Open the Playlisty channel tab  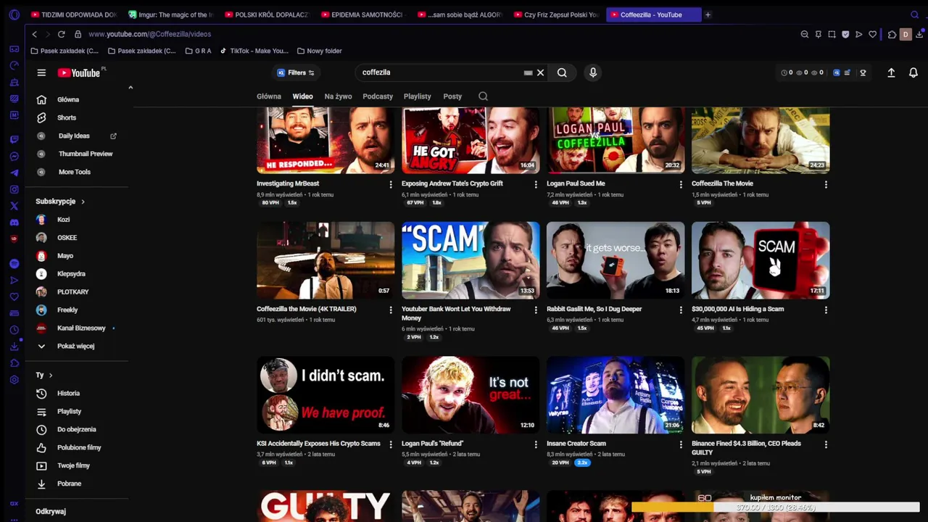(417, 96)
